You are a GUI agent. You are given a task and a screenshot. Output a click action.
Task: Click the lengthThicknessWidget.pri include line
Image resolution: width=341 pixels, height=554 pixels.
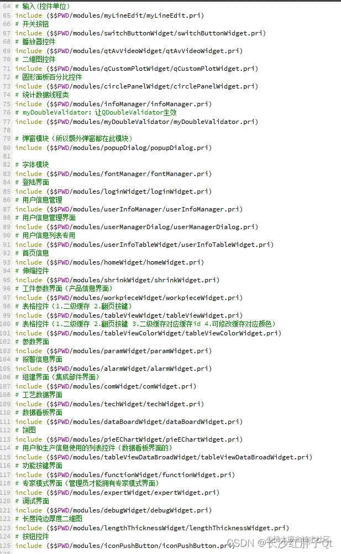click(152, 528)
